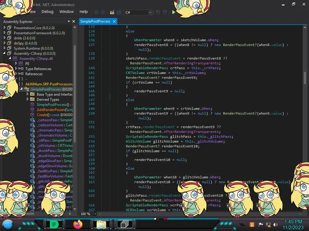Click the GlitchVolume type on line 154
Viewport: 309px width, 231px height.
[x=138, y=141]
